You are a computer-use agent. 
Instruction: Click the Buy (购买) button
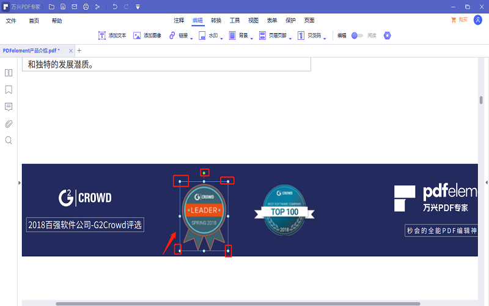click(459, 20)
